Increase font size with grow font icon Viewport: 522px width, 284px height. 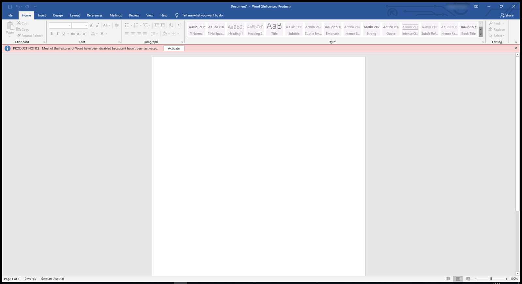[91, 25]
